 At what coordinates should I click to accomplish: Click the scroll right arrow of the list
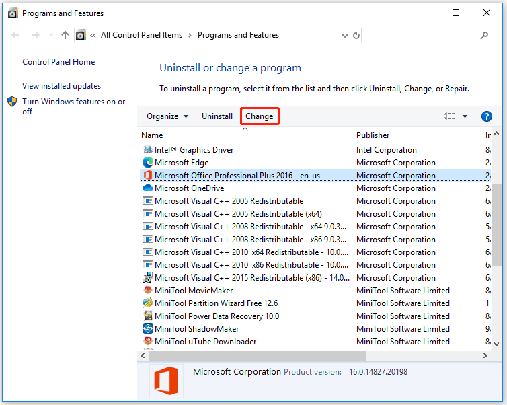tap(485, 355)
